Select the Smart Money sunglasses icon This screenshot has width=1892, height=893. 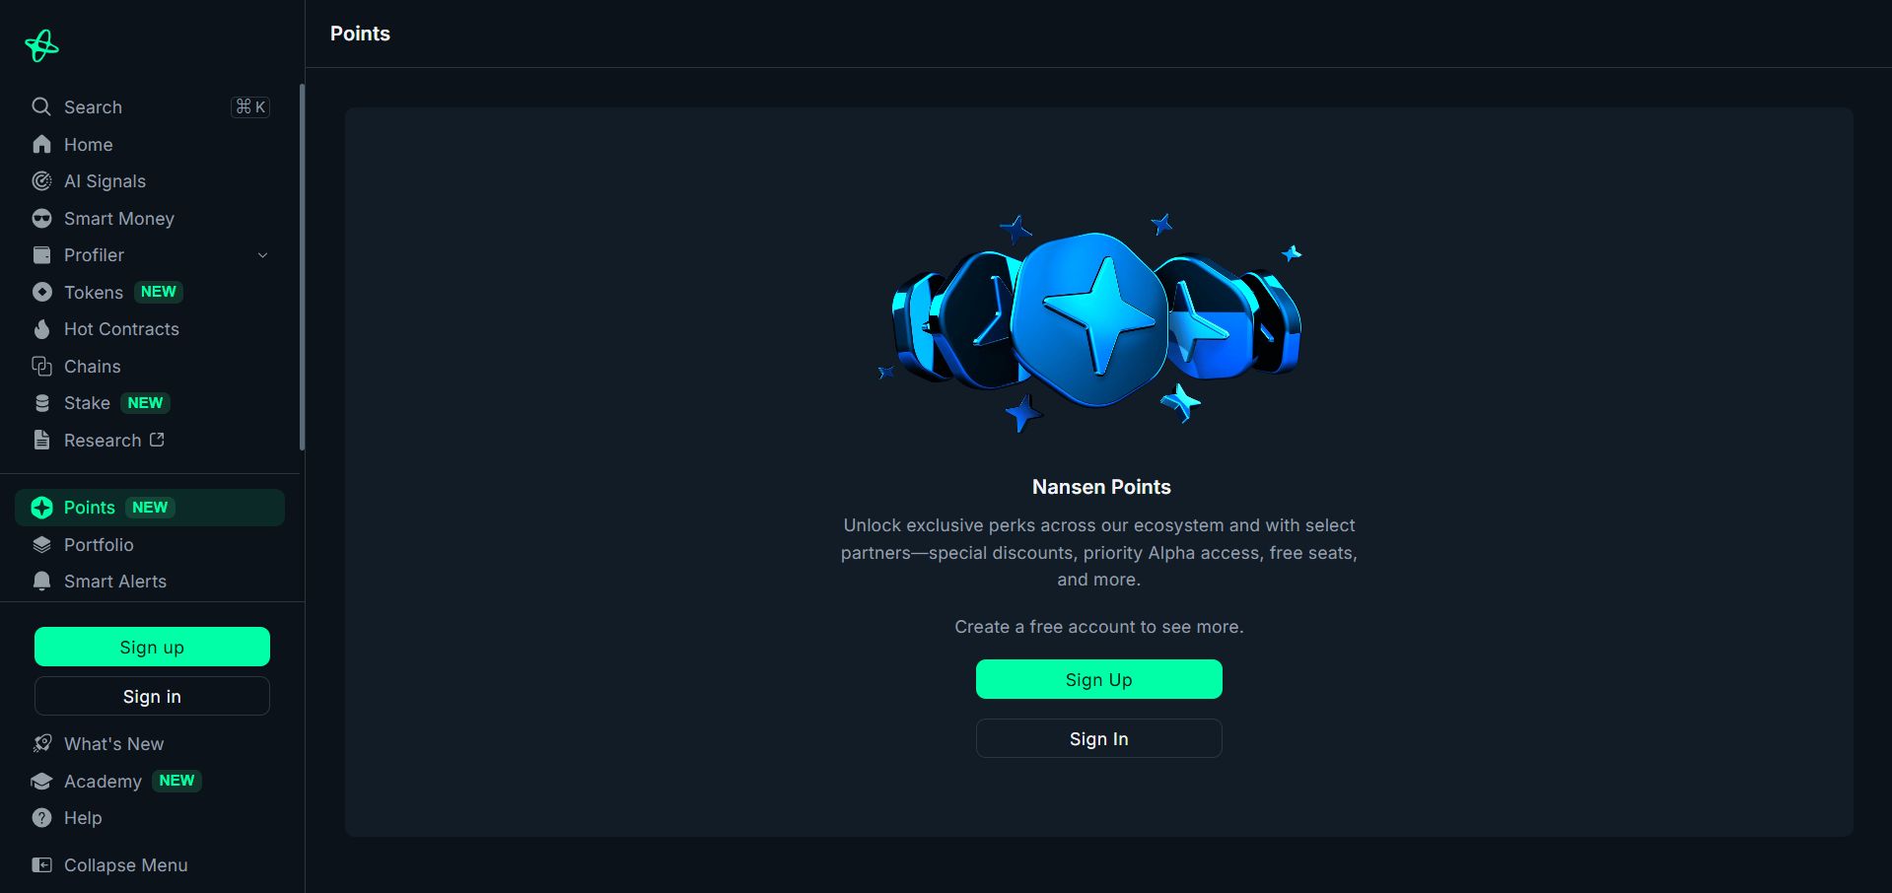click(41, 219)
